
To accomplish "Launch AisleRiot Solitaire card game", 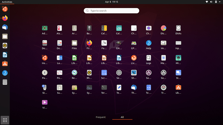I will click(x=59, y=28).
